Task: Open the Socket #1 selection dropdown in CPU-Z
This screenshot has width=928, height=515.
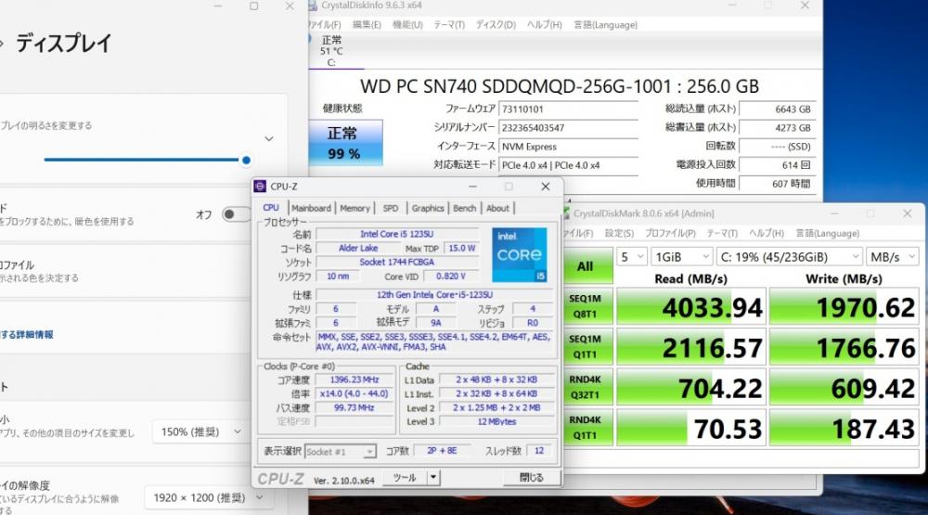Action: tap(341, 452)
